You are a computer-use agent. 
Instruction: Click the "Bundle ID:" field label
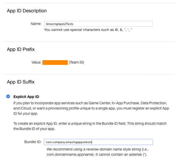[x=33, y=142]
